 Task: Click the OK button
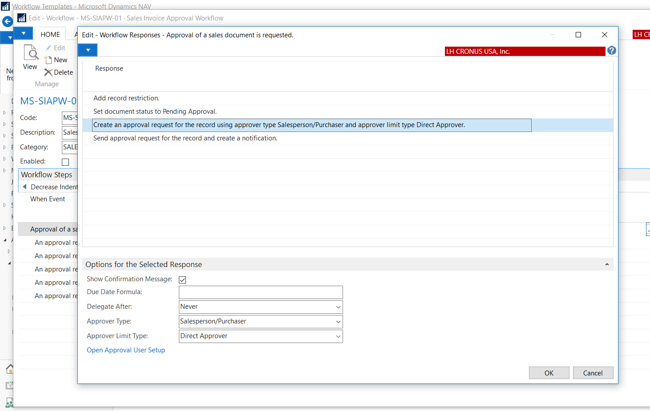[549, 373]
